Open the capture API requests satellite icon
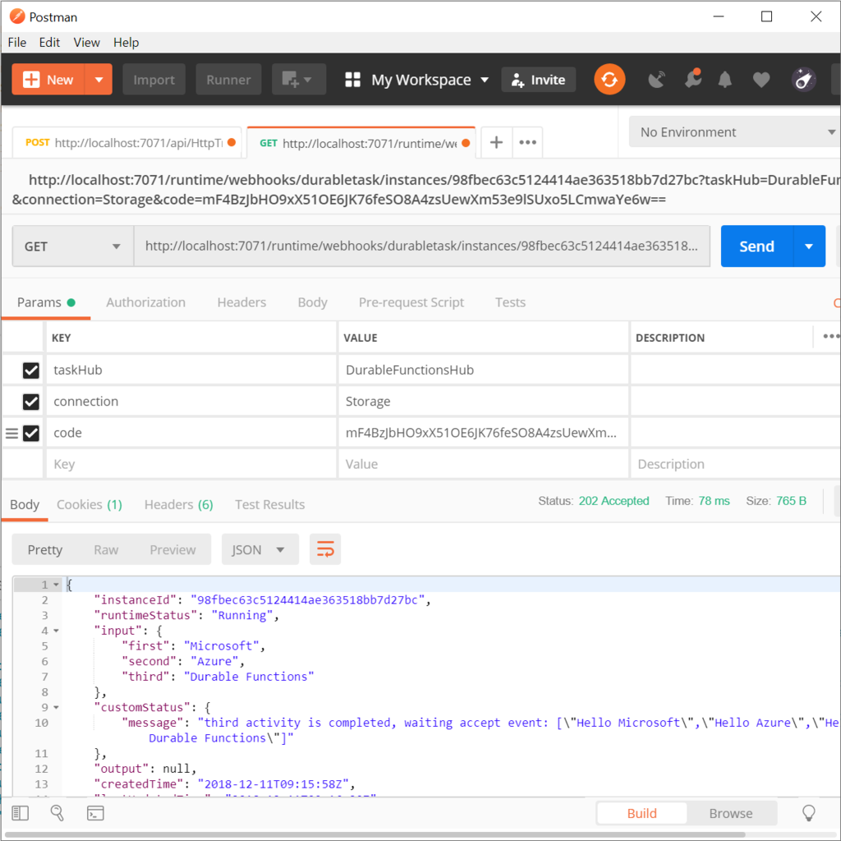841x841 pixels. [x=656, y=80]
